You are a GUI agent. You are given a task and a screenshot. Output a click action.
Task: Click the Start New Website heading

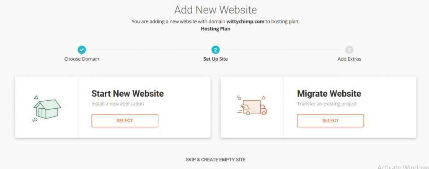click(x=127, y=94)
